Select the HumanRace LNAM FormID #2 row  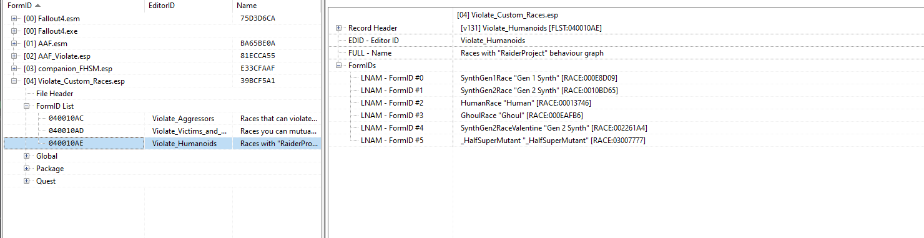coord(626,102)
